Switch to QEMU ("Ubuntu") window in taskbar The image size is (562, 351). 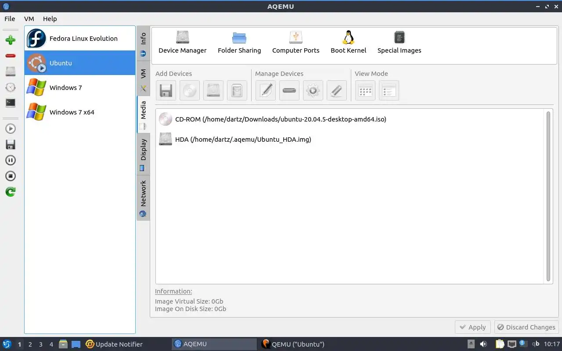point(302,344)
